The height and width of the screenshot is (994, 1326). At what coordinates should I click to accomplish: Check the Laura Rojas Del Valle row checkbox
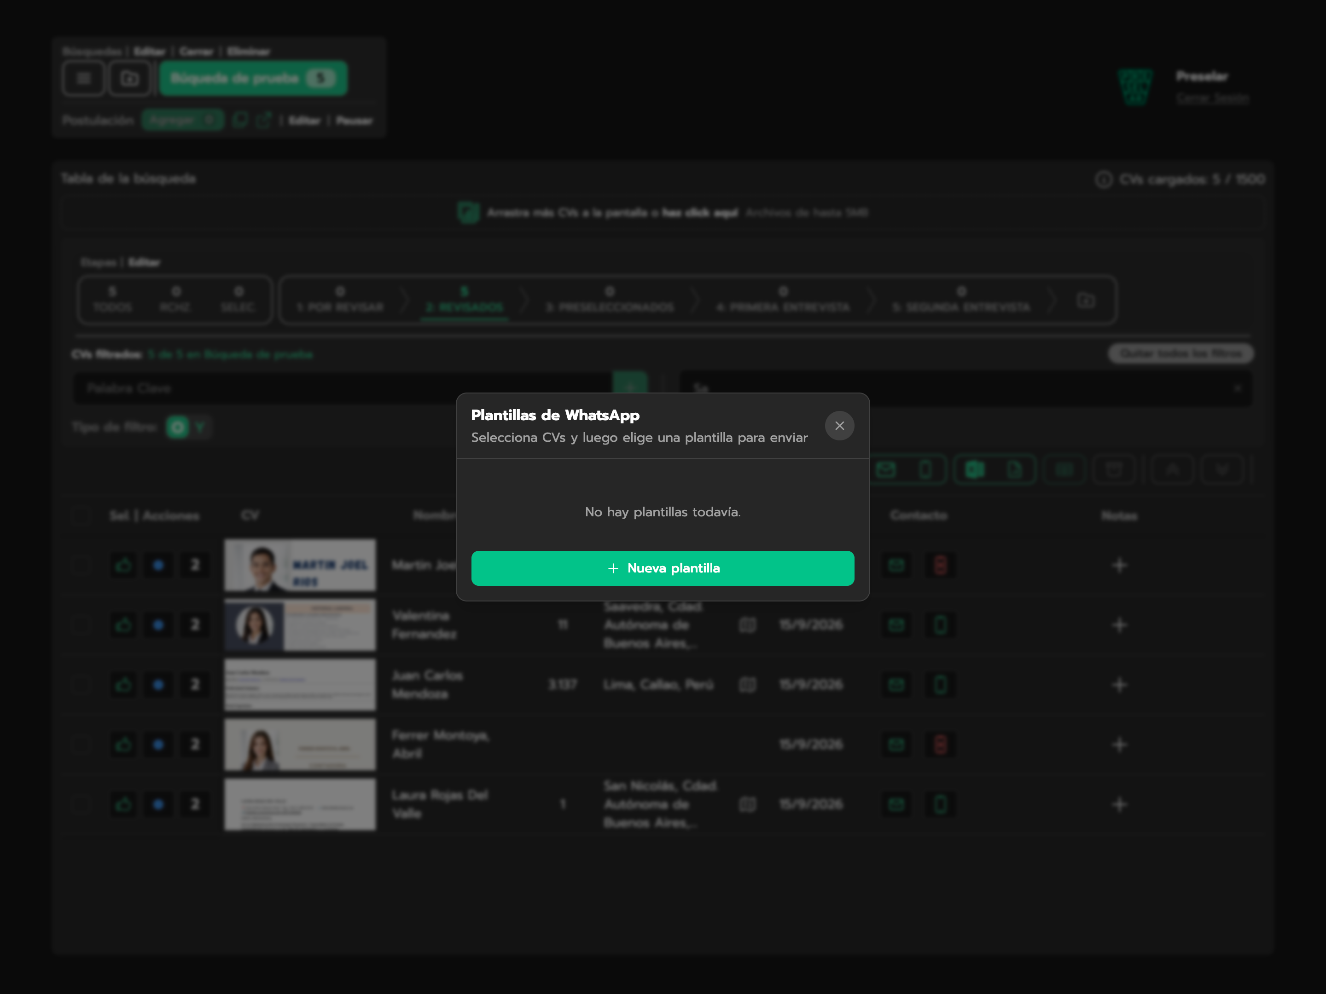click(x=80, y=804)
